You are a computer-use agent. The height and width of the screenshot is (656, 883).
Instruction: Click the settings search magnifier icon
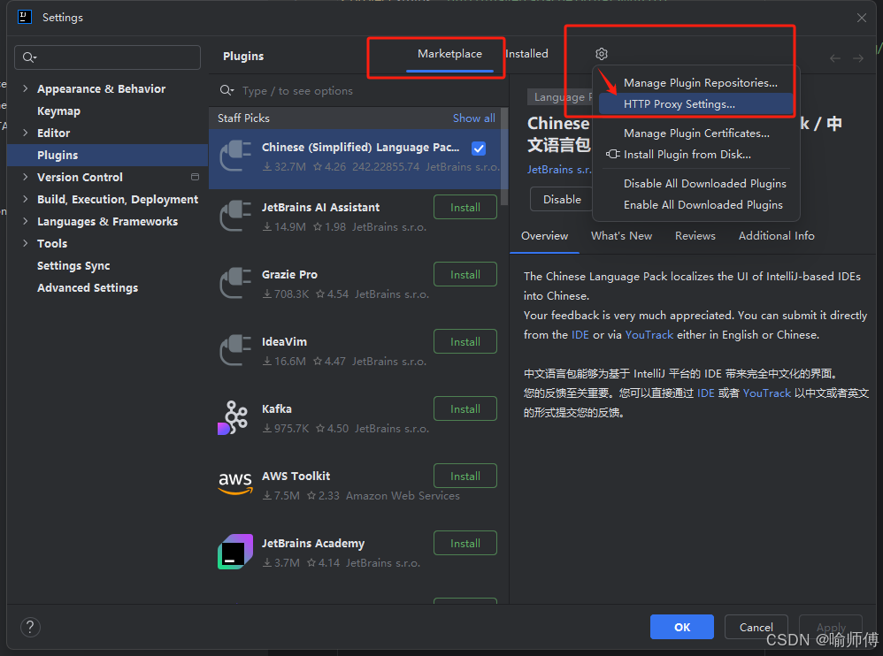pyautogui.click(x=29, y=57)
